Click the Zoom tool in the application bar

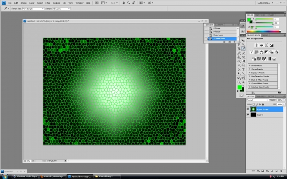(x=129, y=3)
